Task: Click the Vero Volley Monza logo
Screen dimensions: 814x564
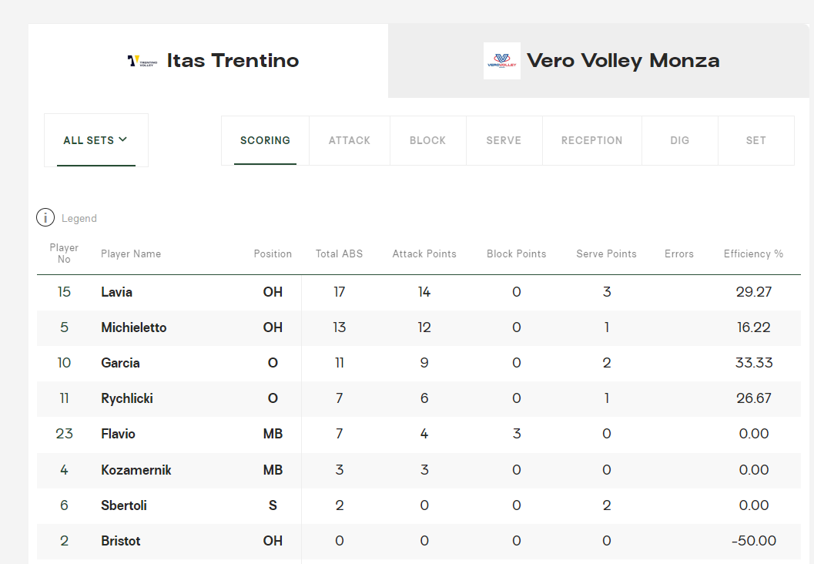Action: [502, 61]
